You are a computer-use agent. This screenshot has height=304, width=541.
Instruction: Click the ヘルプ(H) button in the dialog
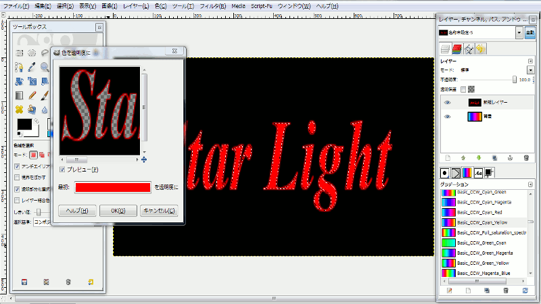tap(77, 211)
